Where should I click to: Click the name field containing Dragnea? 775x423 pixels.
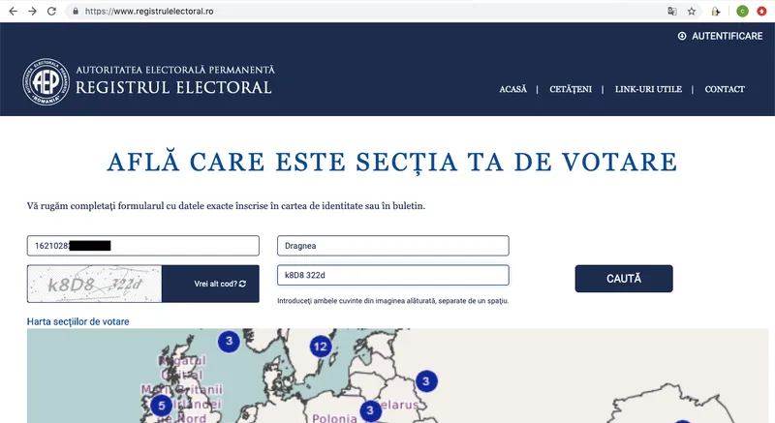click(393, 246)
